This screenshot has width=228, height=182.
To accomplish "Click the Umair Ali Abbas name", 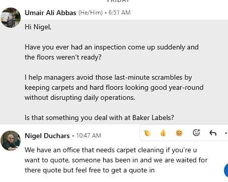I will pos(50,13).
